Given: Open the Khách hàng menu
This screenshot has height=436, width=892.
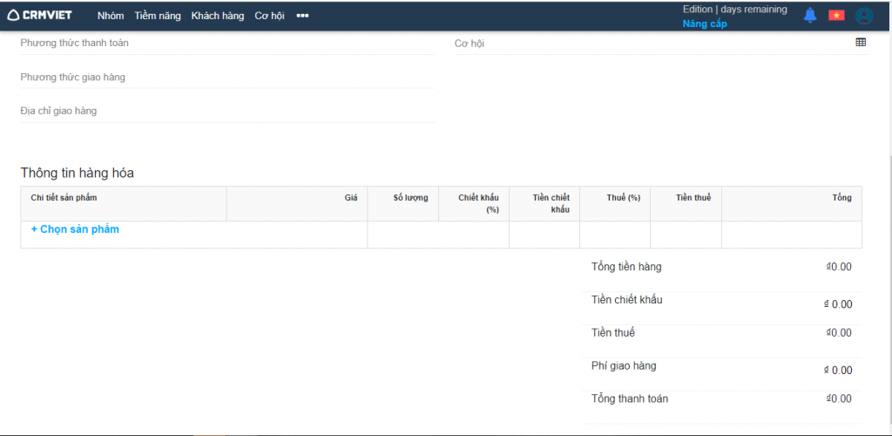Looking at the screenshot, I should (x=218, y=16).
